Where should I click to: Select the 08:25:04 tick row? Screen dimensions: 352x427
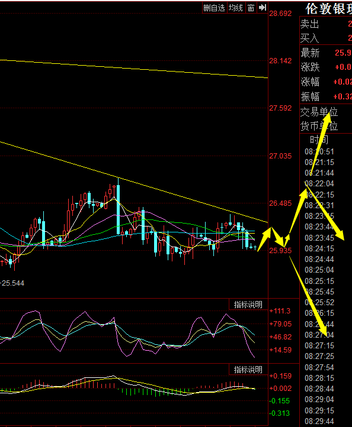[x=319, y=270]
